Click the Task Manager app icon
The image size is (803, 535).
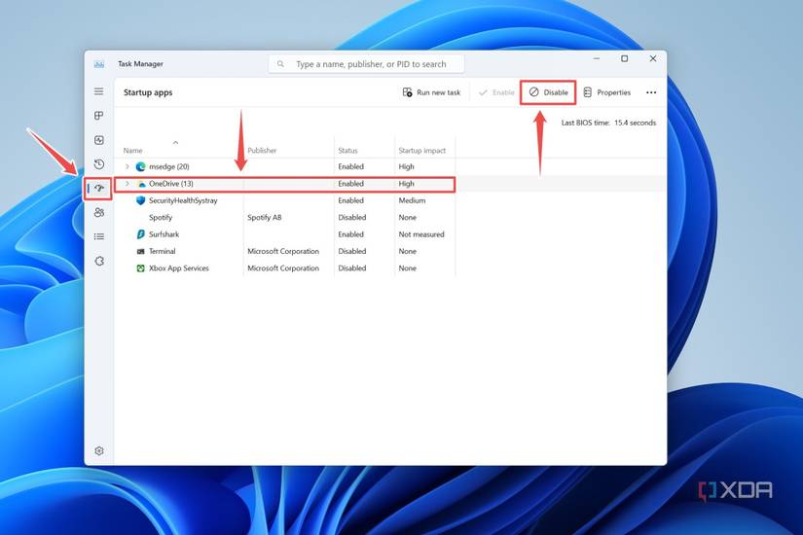tap(99, 64)
